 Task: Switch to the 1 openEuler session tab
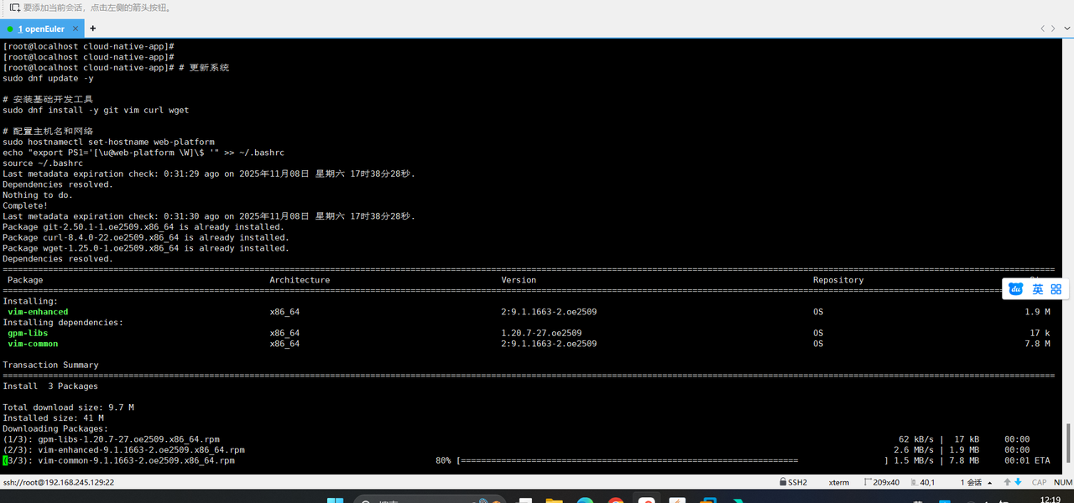pos(41,29)
